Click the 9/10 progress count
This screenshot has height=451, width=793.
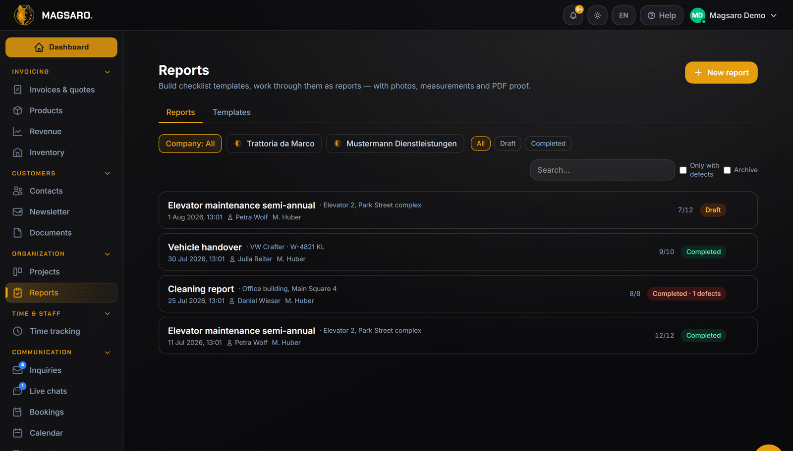(667, 252)
